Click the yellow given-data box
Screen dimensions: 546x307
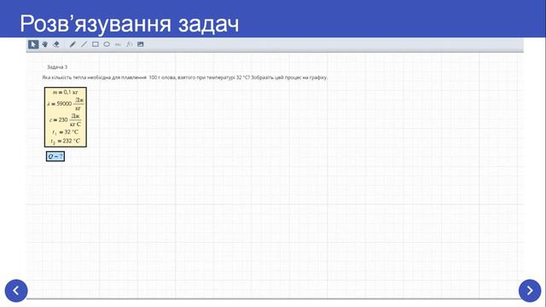(66, 117)
